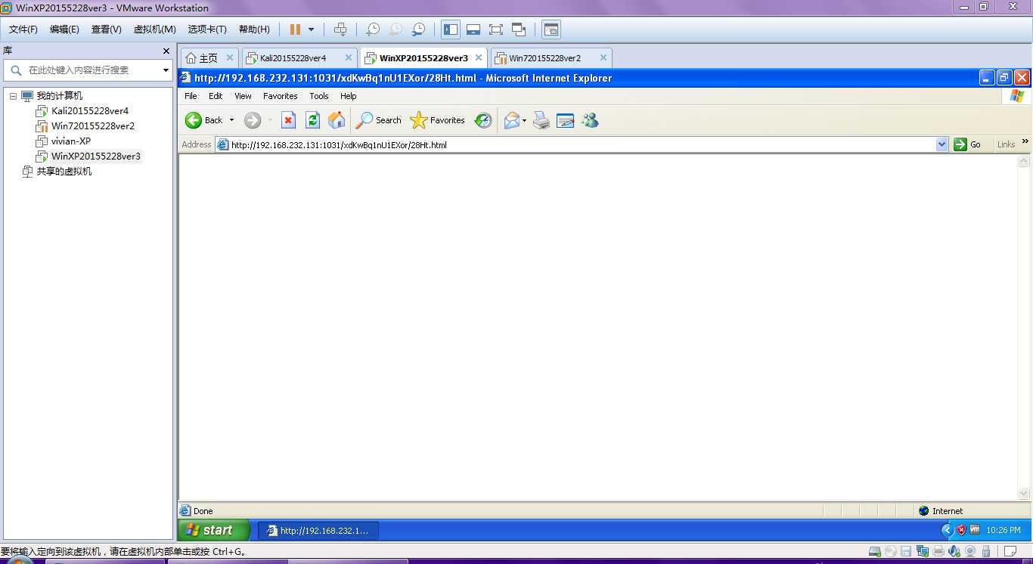
Task: Pause the VM with the orange pause button
Action: pos(295,29)
